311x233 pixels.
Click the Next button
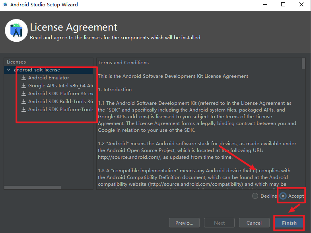219,223
